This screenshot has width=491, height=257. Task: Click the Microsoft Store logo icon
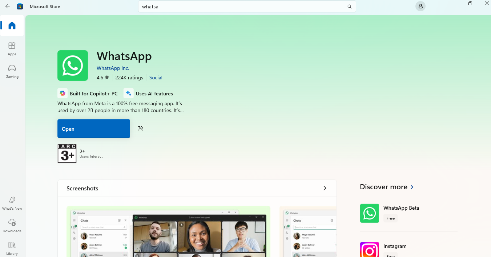pyautogui.click(x=20, y=7)
